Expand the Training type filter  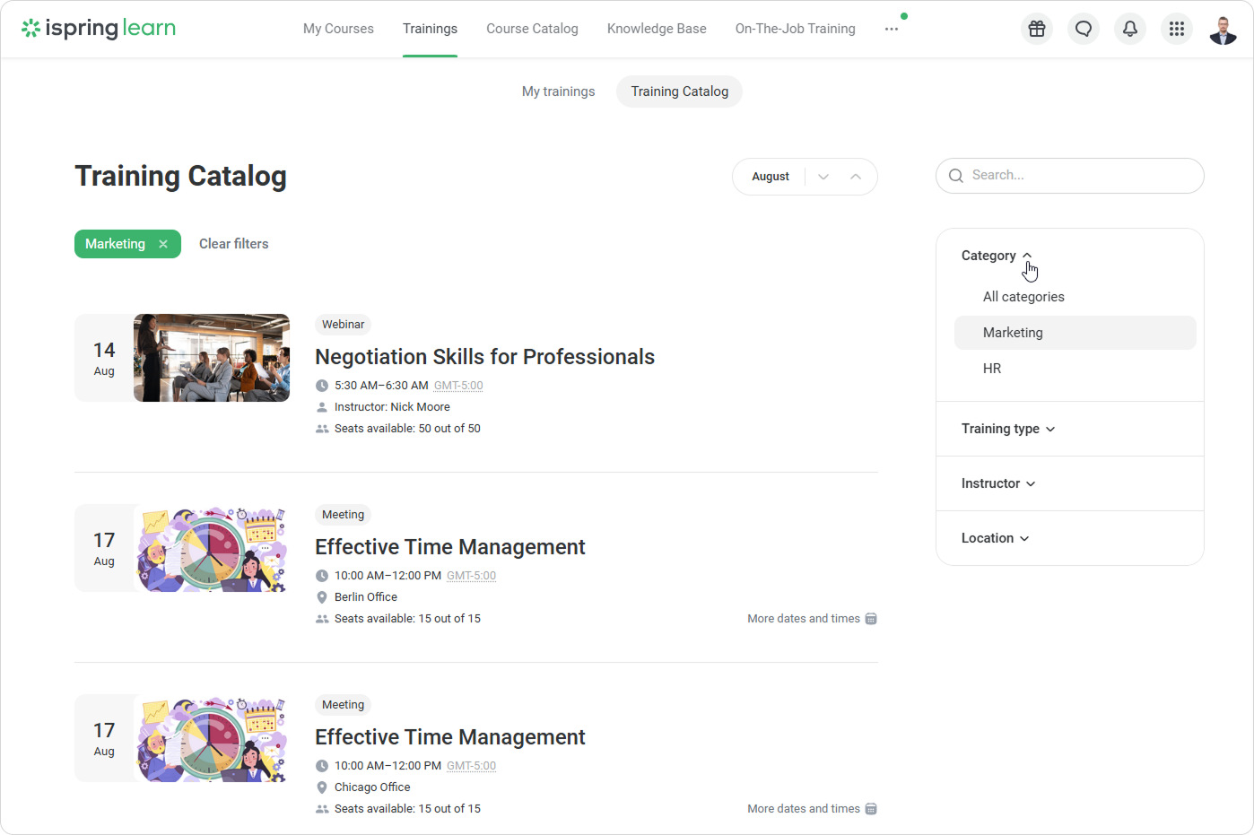[1008, 429]
